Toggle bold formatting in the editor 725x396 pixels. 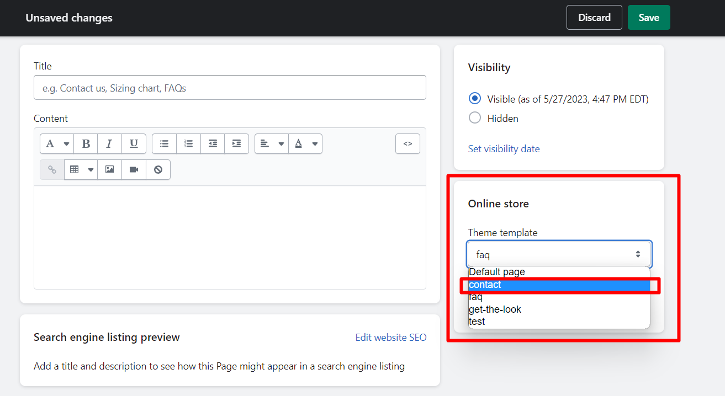click(86, 143)
